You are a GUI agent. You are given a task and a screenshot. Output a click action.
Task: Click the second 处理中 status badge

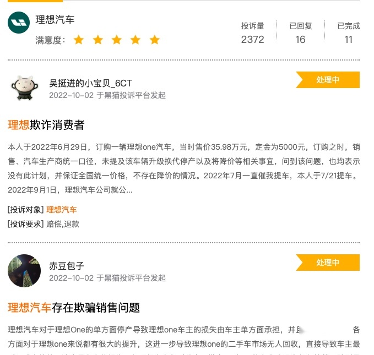pos(328,263)
